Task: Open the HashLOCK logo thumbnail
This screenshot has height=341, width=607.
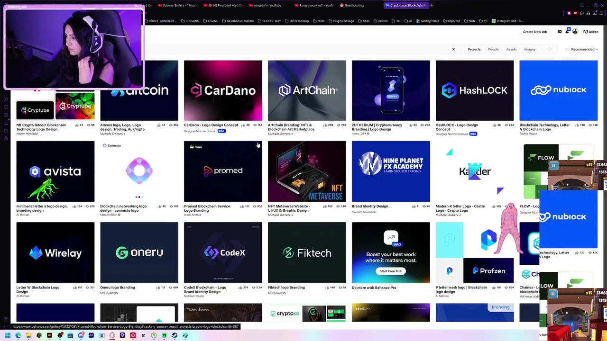Action: coord(475,90)
